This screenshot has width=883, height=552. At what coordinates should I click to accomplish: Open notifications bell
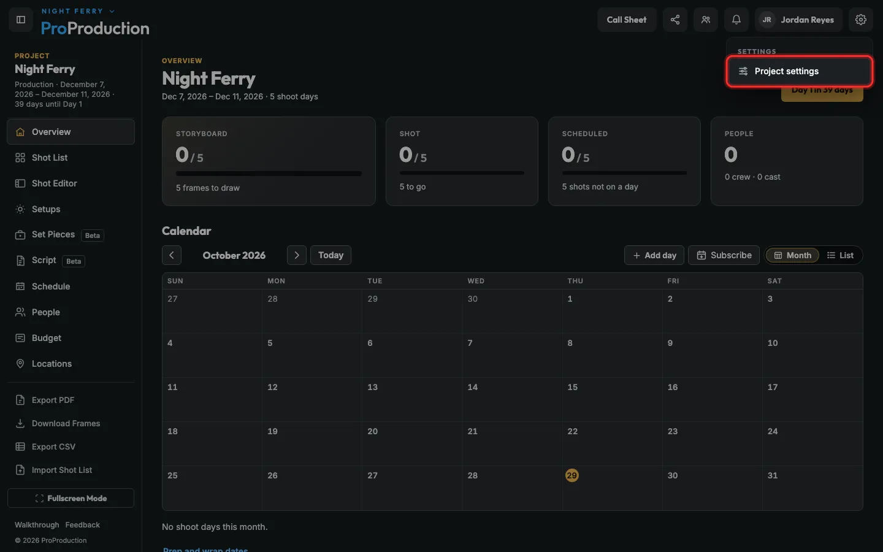click(x=736, y=20)
